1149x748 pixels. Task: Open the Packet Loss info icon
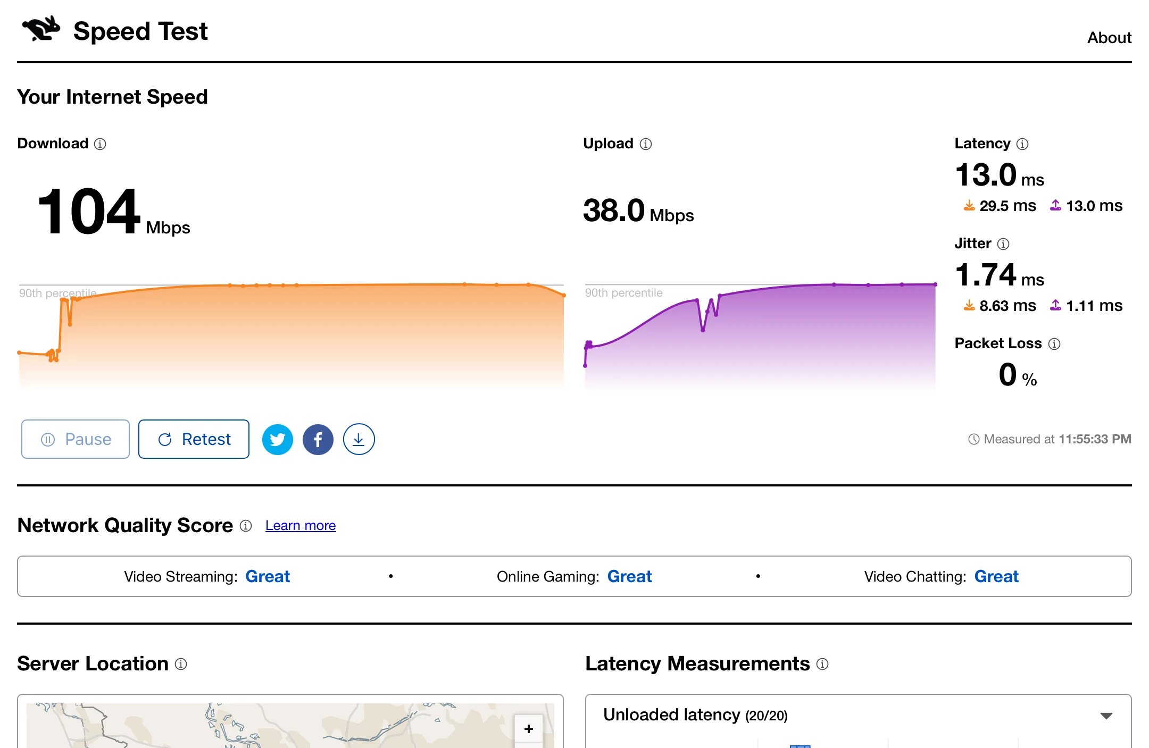click(x=1054, y=344)
